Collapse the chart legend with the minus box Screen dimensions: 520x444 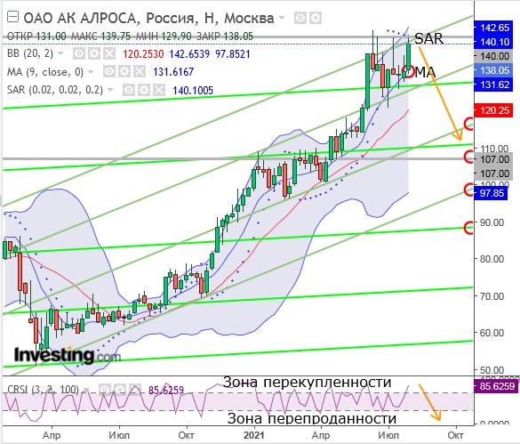(12, 17)
